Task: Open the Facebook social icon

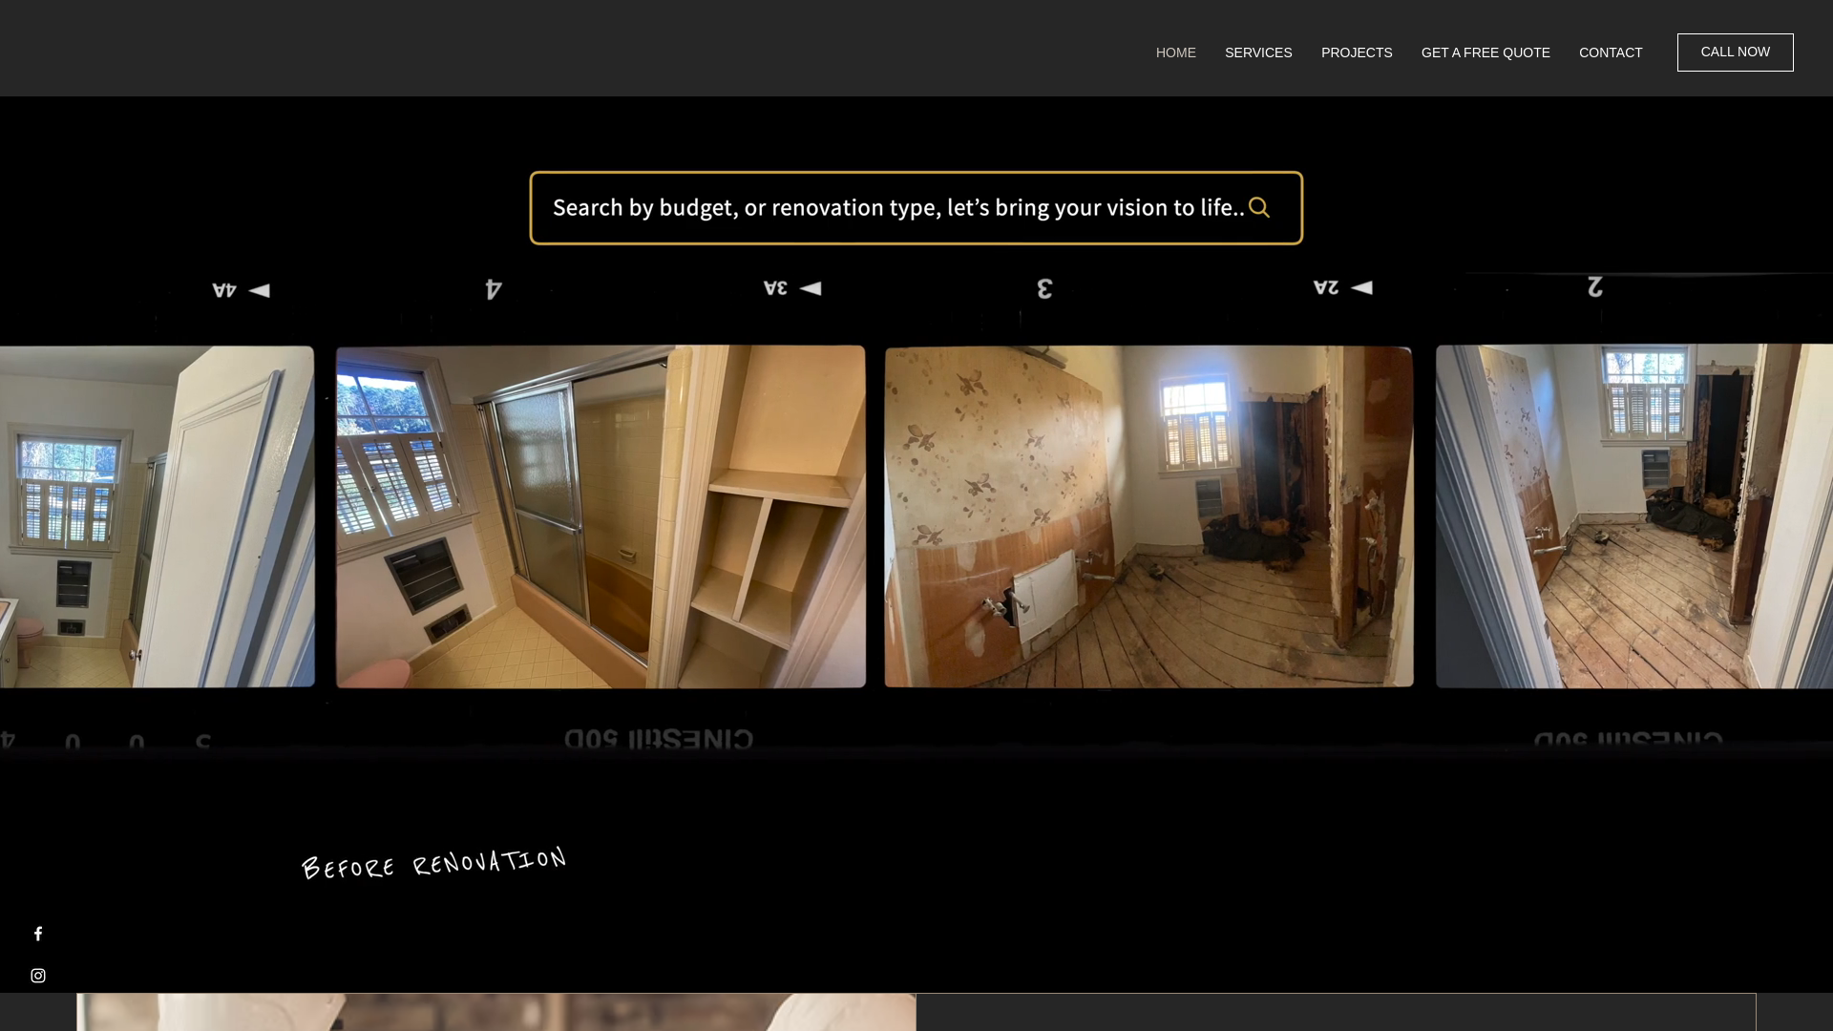Action: 38,934
